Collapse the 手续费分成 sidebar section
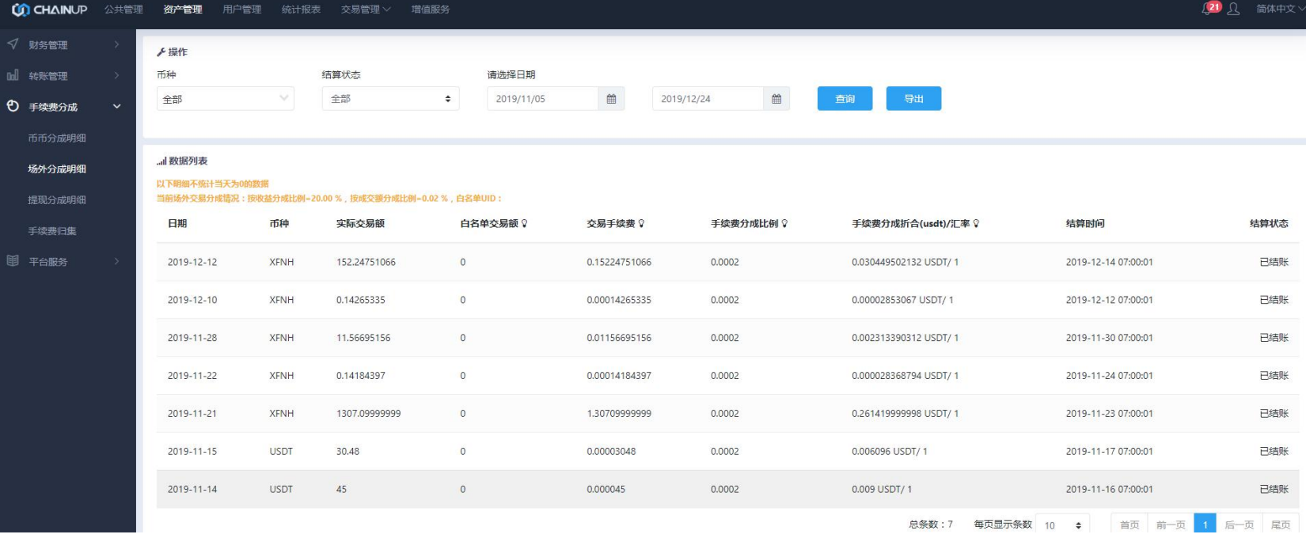Viewport: 1306px width, 538px height. click(116, 106)
